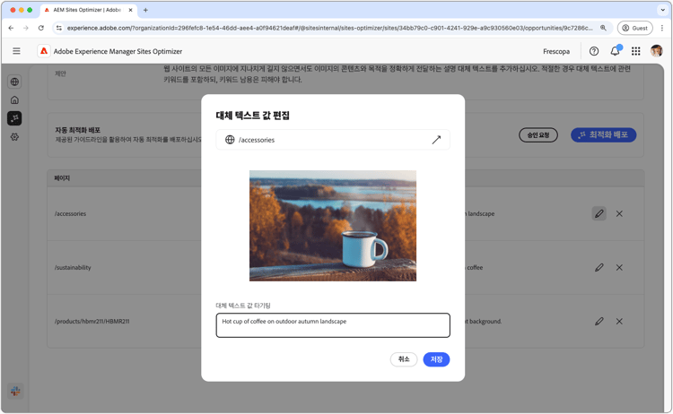Click the /sustainability page path
The width and height of the screenshot is (673, 414).
73,267
